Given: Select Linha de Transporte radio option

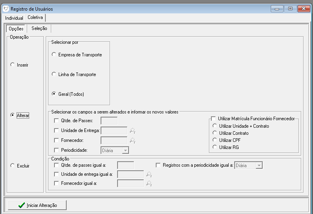Looking at the screenshot, I should coord(54,74).
